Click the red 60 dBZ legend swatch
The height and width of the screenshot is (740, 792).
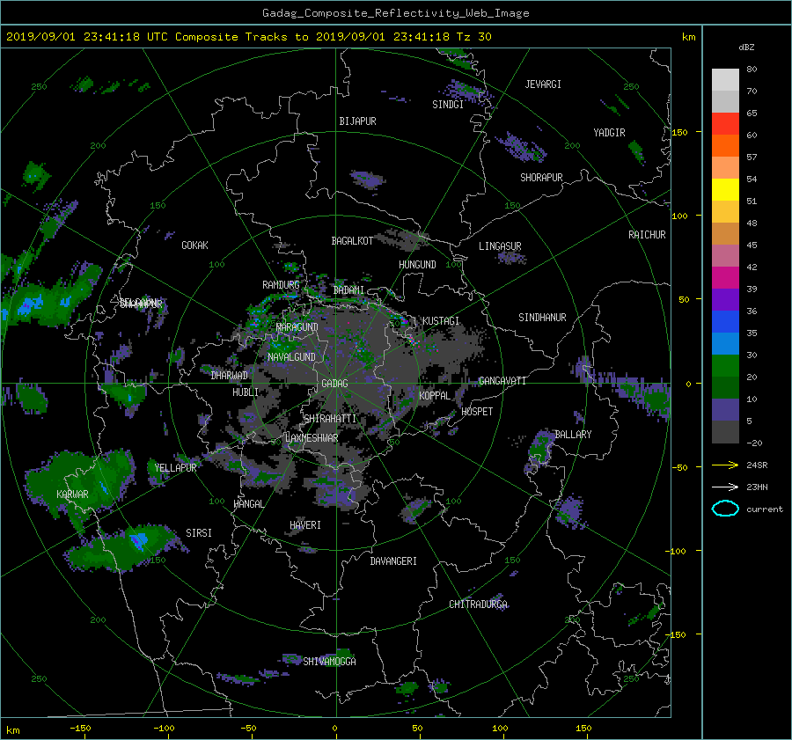(x=725, y=124)
